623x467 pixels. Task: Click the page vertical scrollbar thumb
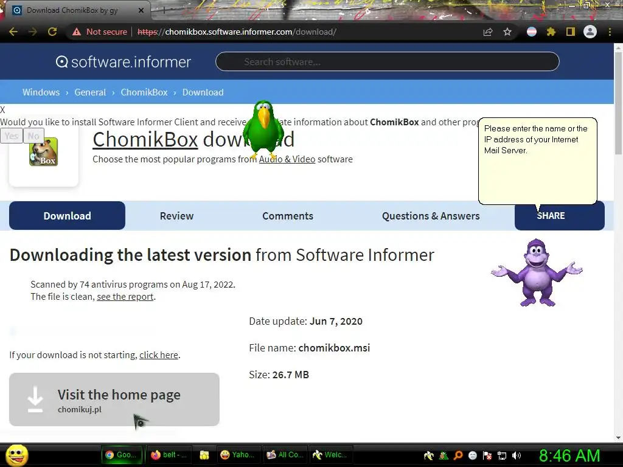pyautogui.click(x=618, y=103)
